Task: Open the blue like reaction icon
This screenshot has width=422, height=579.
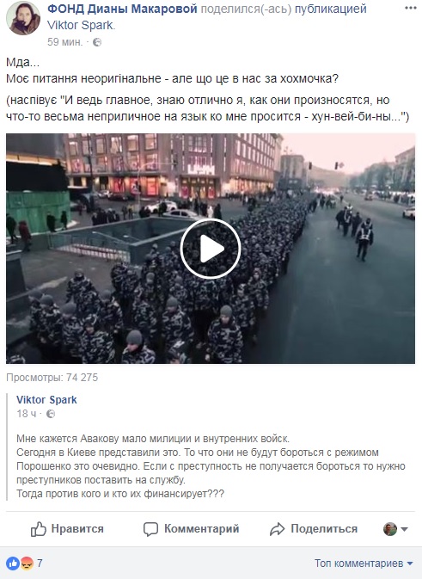Action: [x=13, y=564]
